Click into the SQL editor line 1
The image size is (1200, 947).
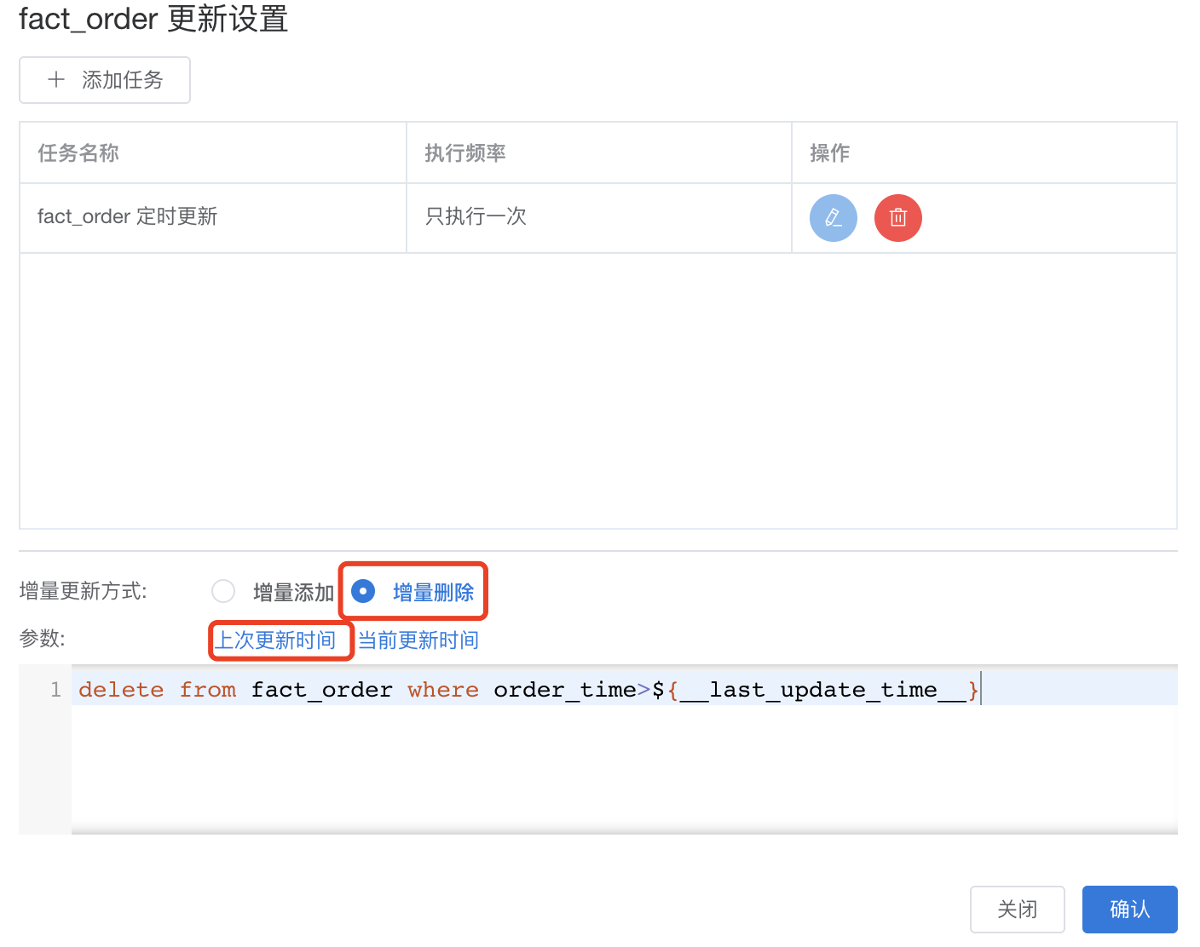[625, 689]
